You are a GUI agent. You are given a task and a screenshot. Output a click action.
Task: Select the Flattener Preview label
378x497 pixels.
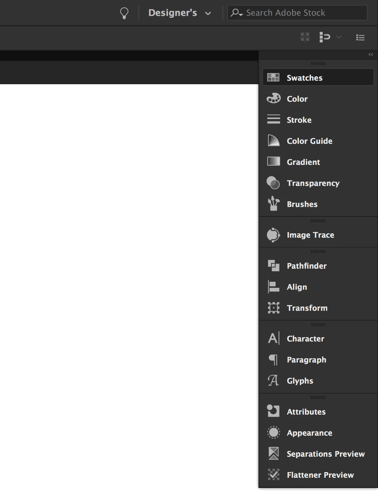click(x=320, y=475)
